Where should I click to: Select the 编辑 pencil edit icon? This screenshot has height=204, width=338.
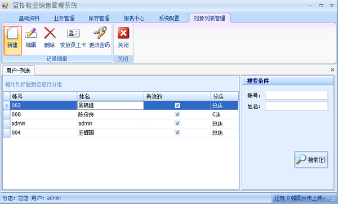[x=31, y=33]
